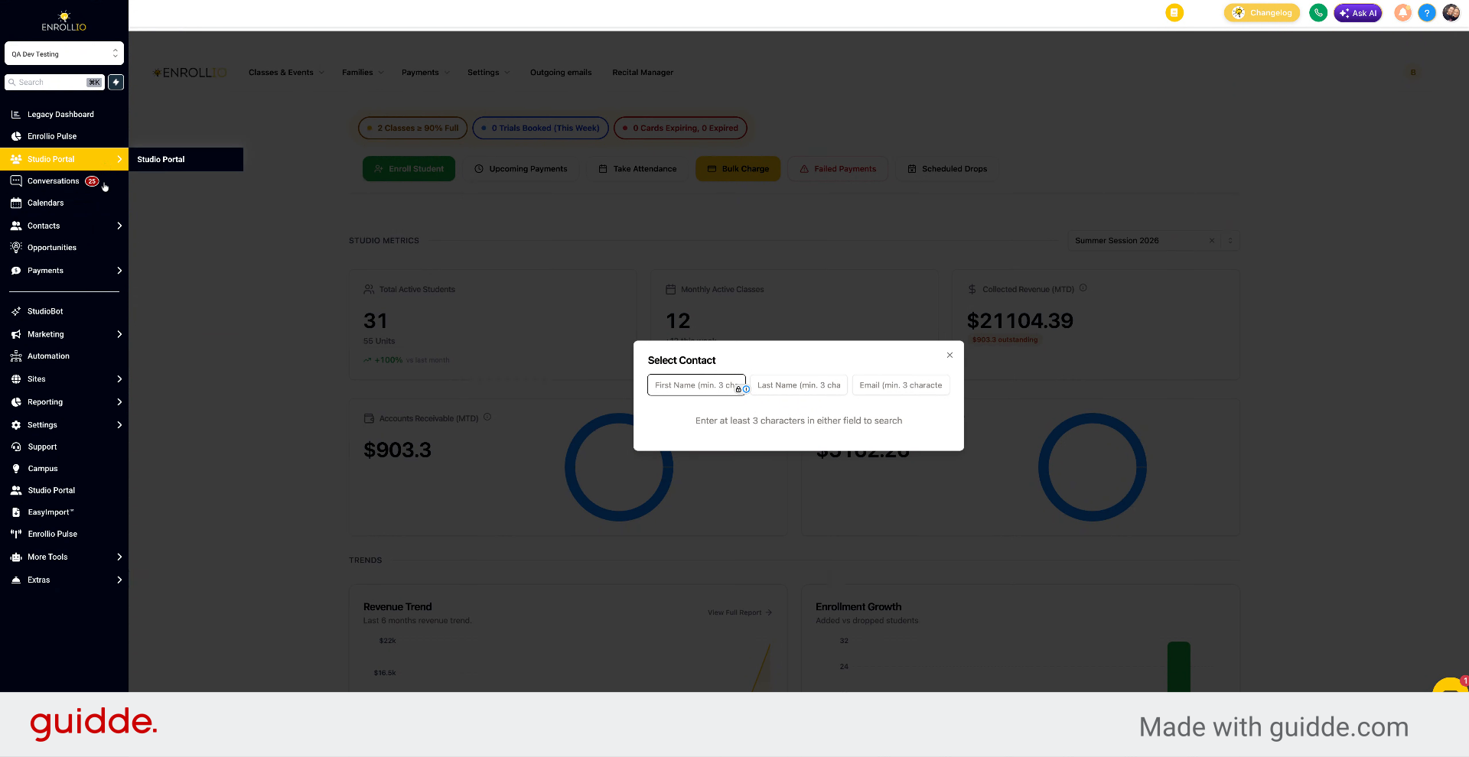
Task: Click Scheduled Drops button
Action: click(x=947, y=169)
